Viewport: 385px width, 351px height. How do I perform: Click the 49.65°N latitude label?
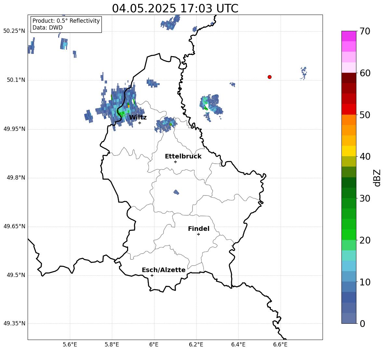[x=14, y=226]
